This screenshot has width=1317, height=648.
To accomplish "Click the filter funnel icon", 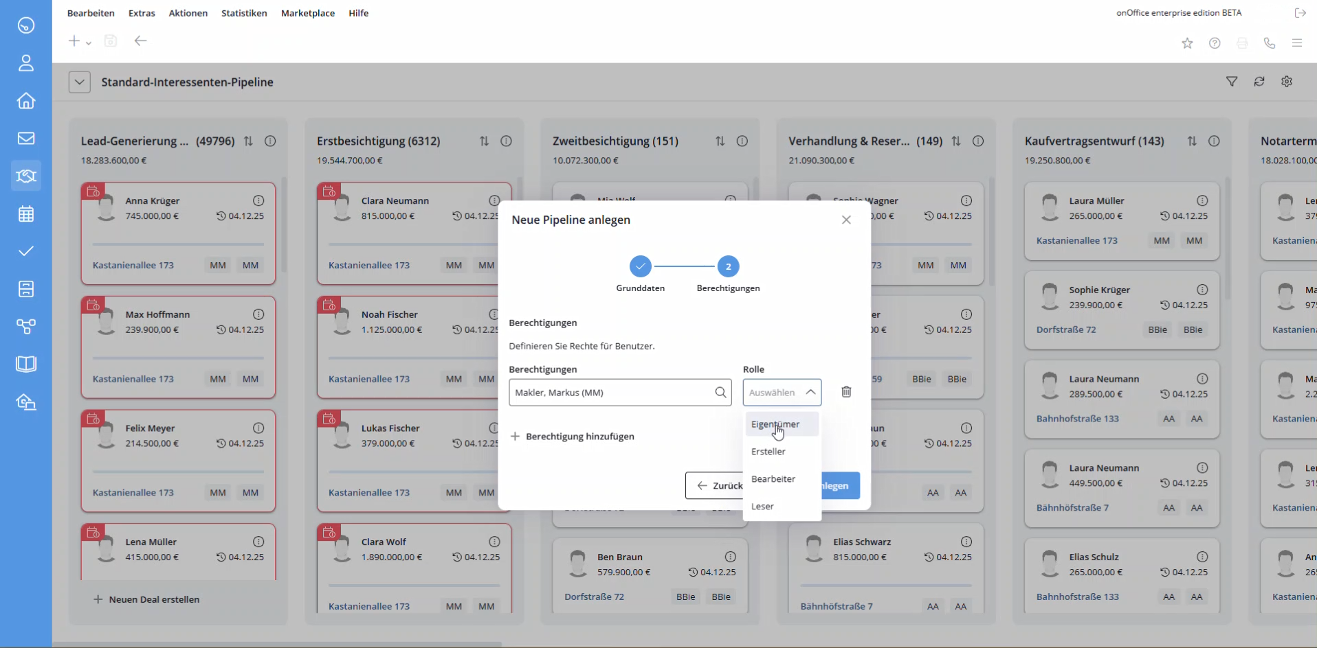I will pos(1232,82).
